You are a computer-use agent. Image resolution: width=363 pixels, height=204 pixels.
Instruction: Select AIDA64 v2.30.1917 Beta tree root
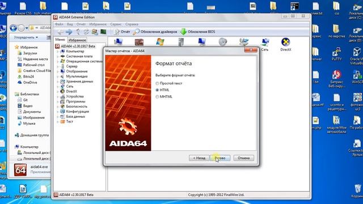pos(75,46)
